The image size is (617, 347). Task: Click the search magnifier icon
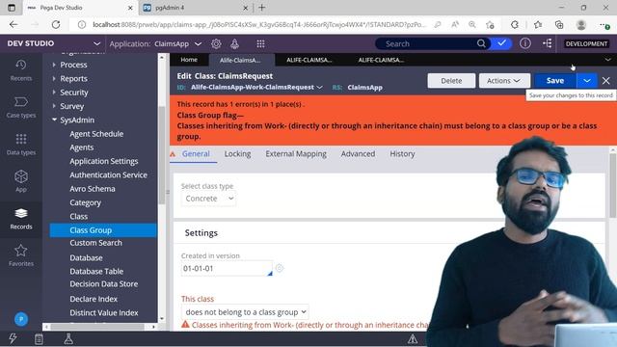(x=481, y=43)
